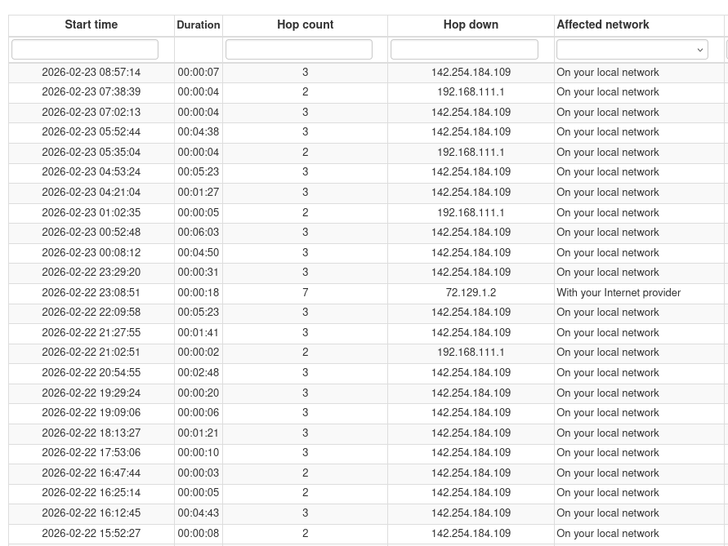Sort by Hop count column header
This screenshot has width=728, height=546.
(305, 25)
